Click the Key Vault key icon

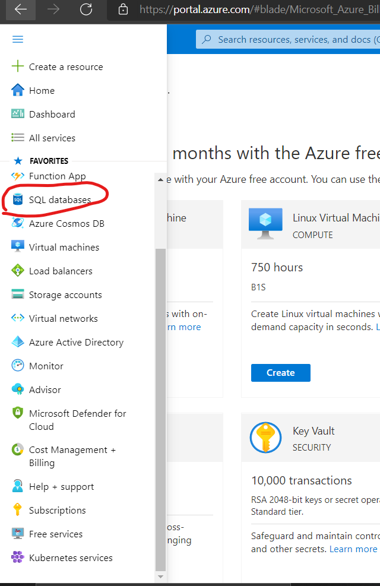coord(265,437)
